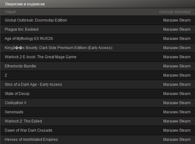Click 'Магазин Steam' in Dawn of War row
195x144 pixels.
(177, 130)
